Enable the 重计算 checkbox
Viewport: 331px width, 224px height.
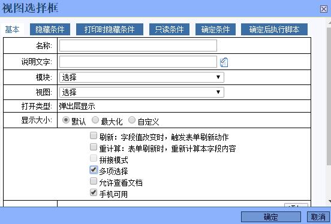point(94,147)
